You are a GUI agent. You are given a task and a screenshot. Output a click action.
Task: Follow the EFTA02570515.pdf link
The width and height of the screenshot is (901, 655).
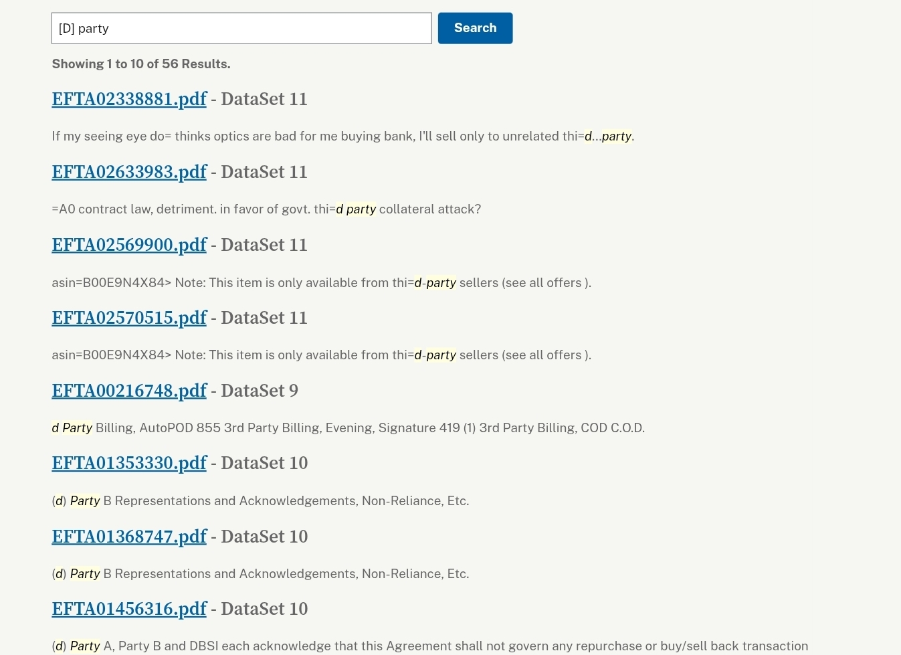129,318
